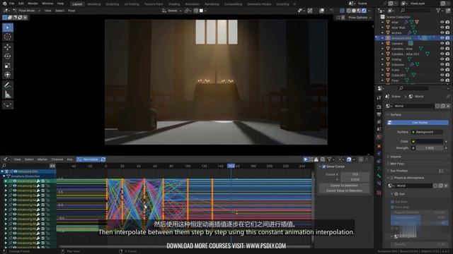Select the Measure tool in viewport toolbar
The width and height of the screenshot is (453, 254).
tap(8, 94)
